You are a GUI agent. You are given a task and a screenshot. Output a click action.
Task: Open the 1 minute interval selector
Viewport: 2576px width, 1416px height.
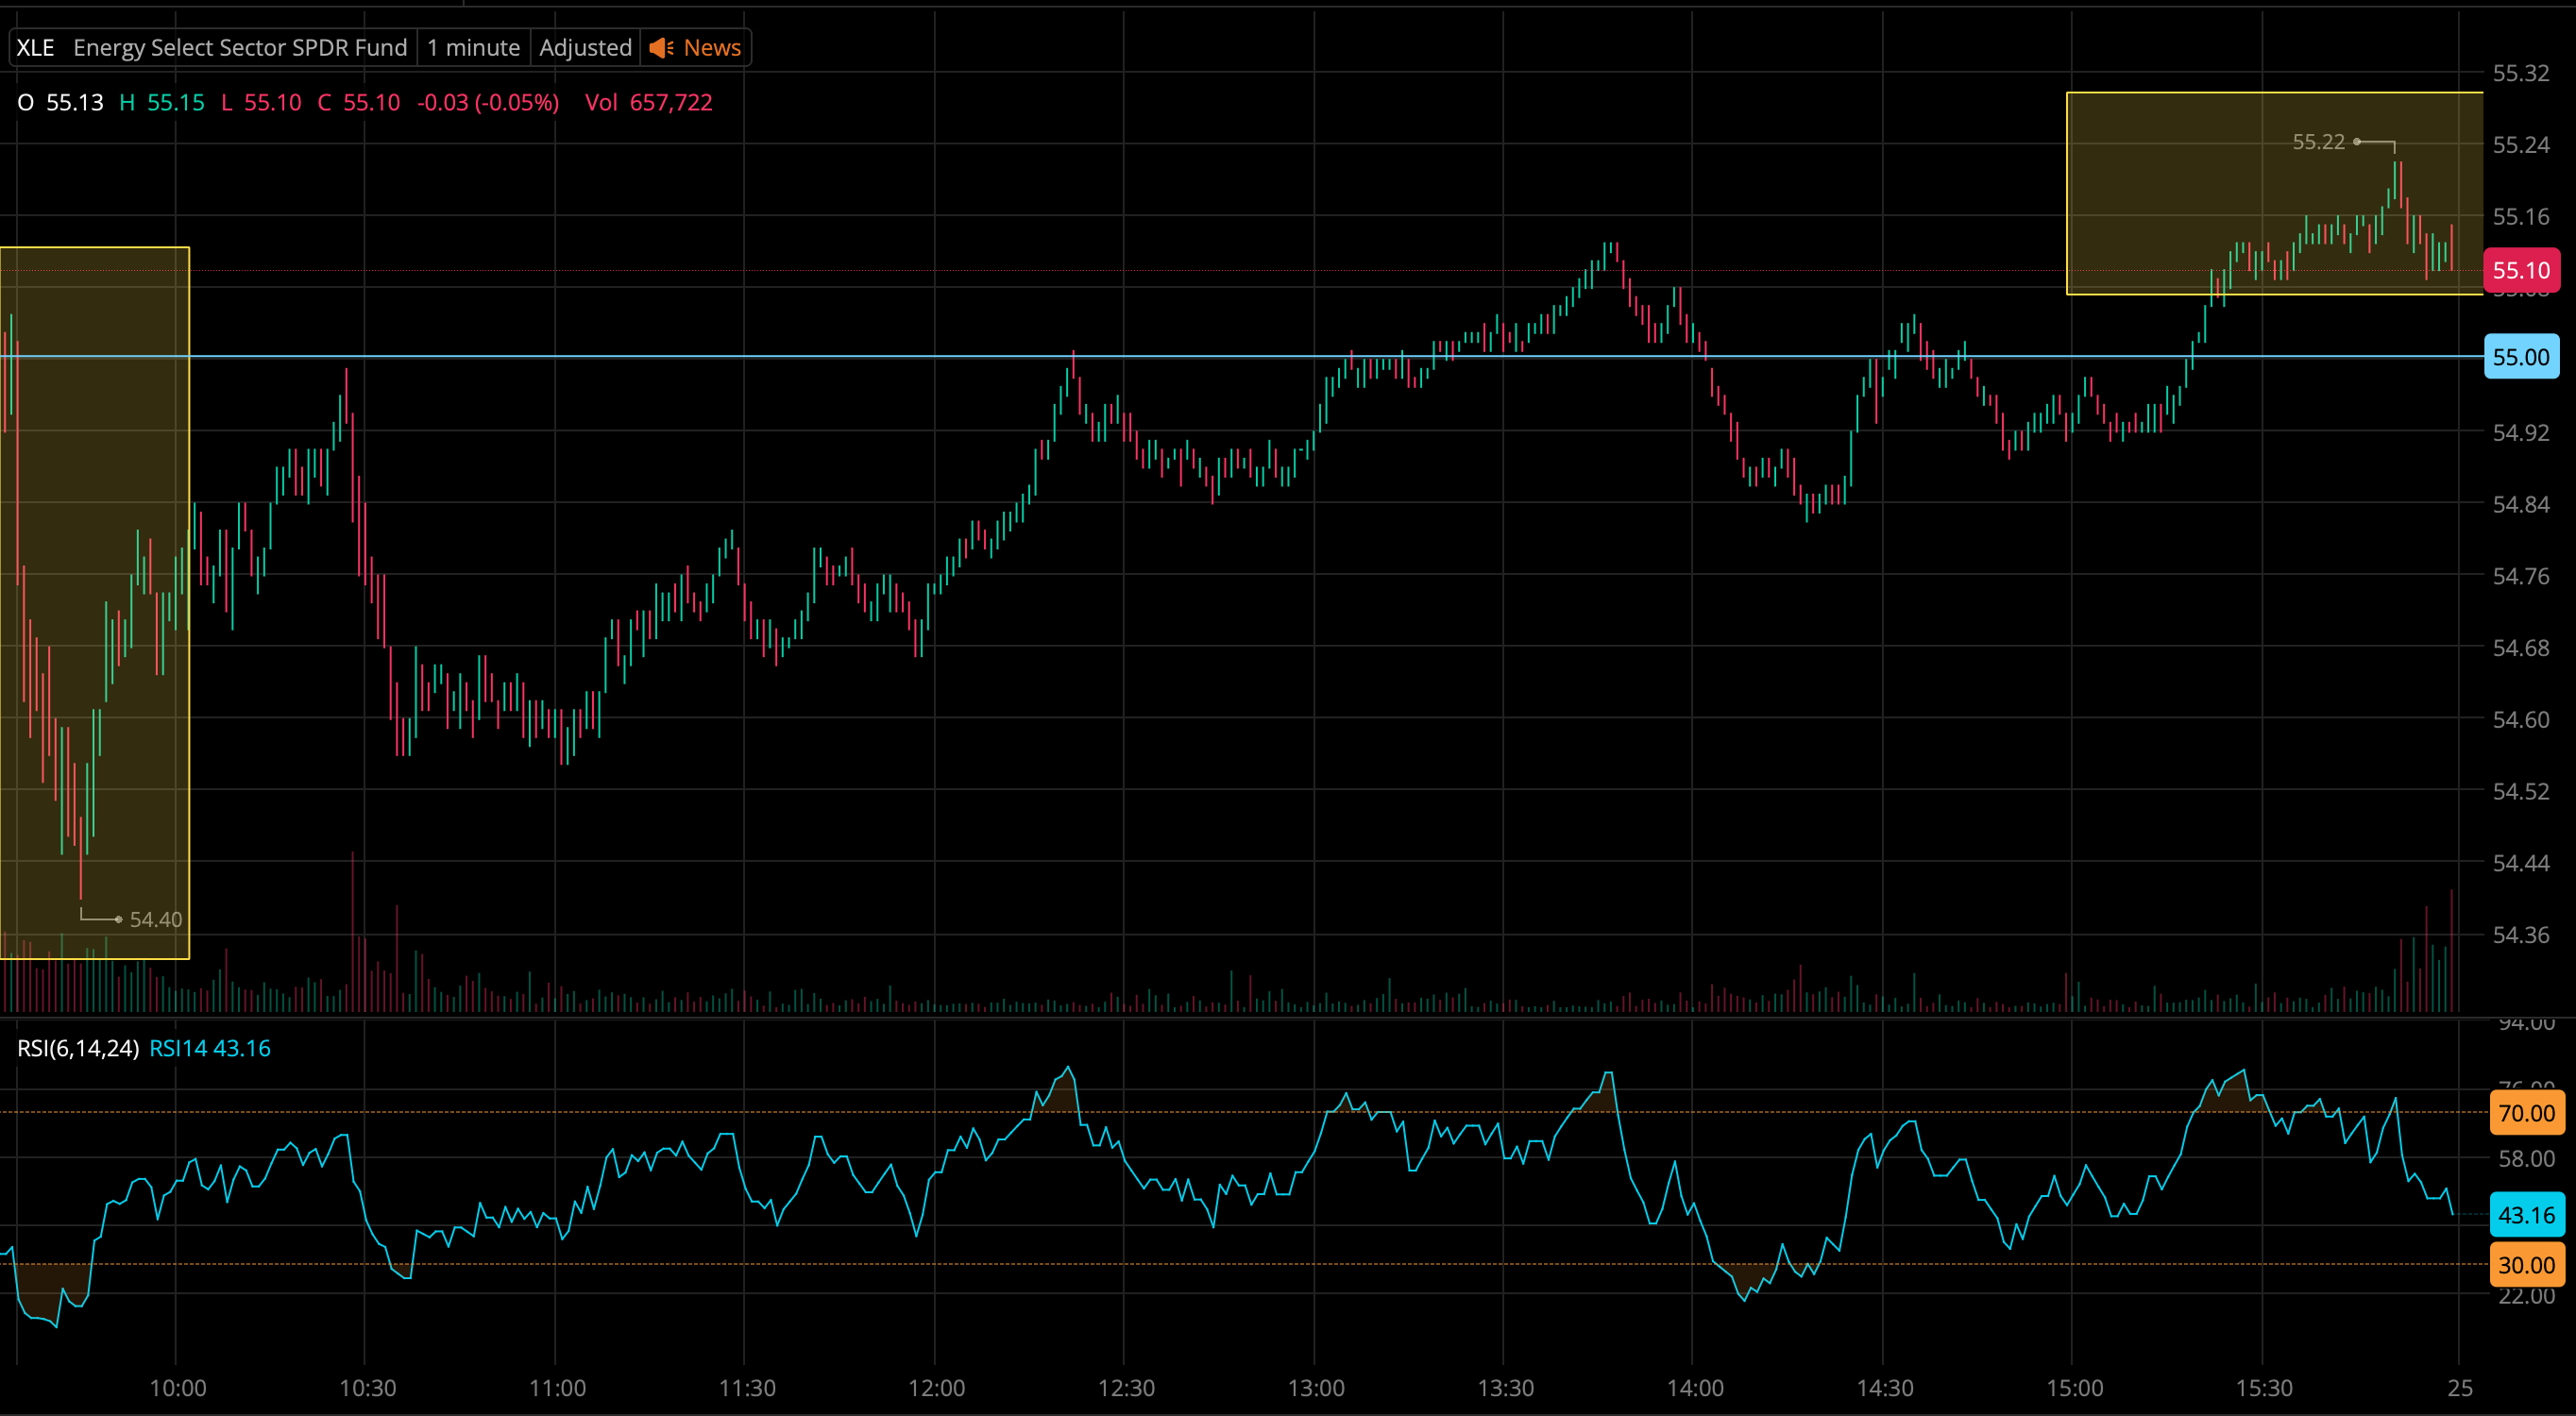tap(473, 48)
